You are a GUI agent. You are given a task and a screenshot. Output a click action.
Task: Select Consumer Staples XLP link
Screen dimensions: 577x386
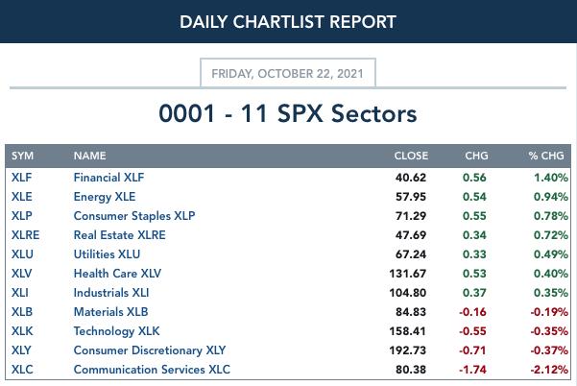click(134, 216)
